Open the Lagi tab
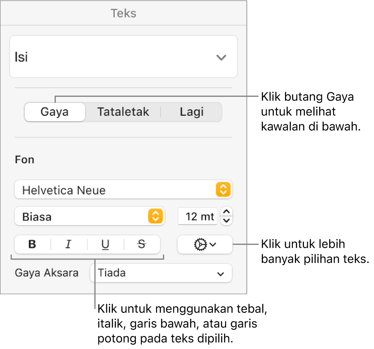Screen dimensions: 374x349 (x=191, y=112)
